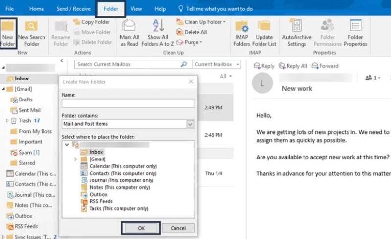This screenshot has height=239, width=391.
Task: Click Cancel in Create New Folder dialog
Action: (x=178, y=228)
